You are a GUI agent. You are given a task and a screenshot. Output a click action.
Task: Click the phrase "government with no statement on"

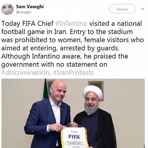54,64
